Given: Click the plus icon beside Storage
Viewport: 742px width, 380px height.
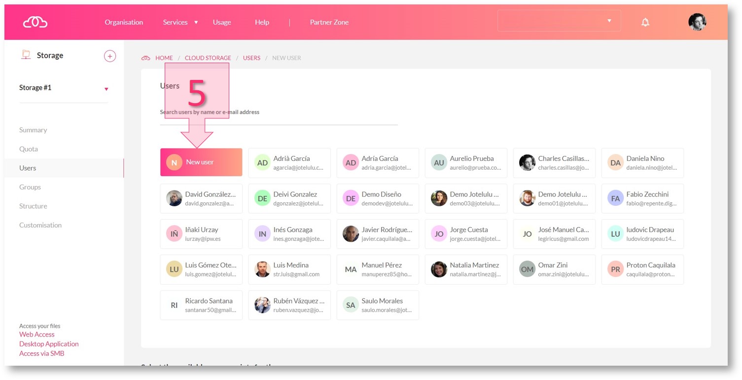Looking at the screenshot, I should [x=110, y=56].
